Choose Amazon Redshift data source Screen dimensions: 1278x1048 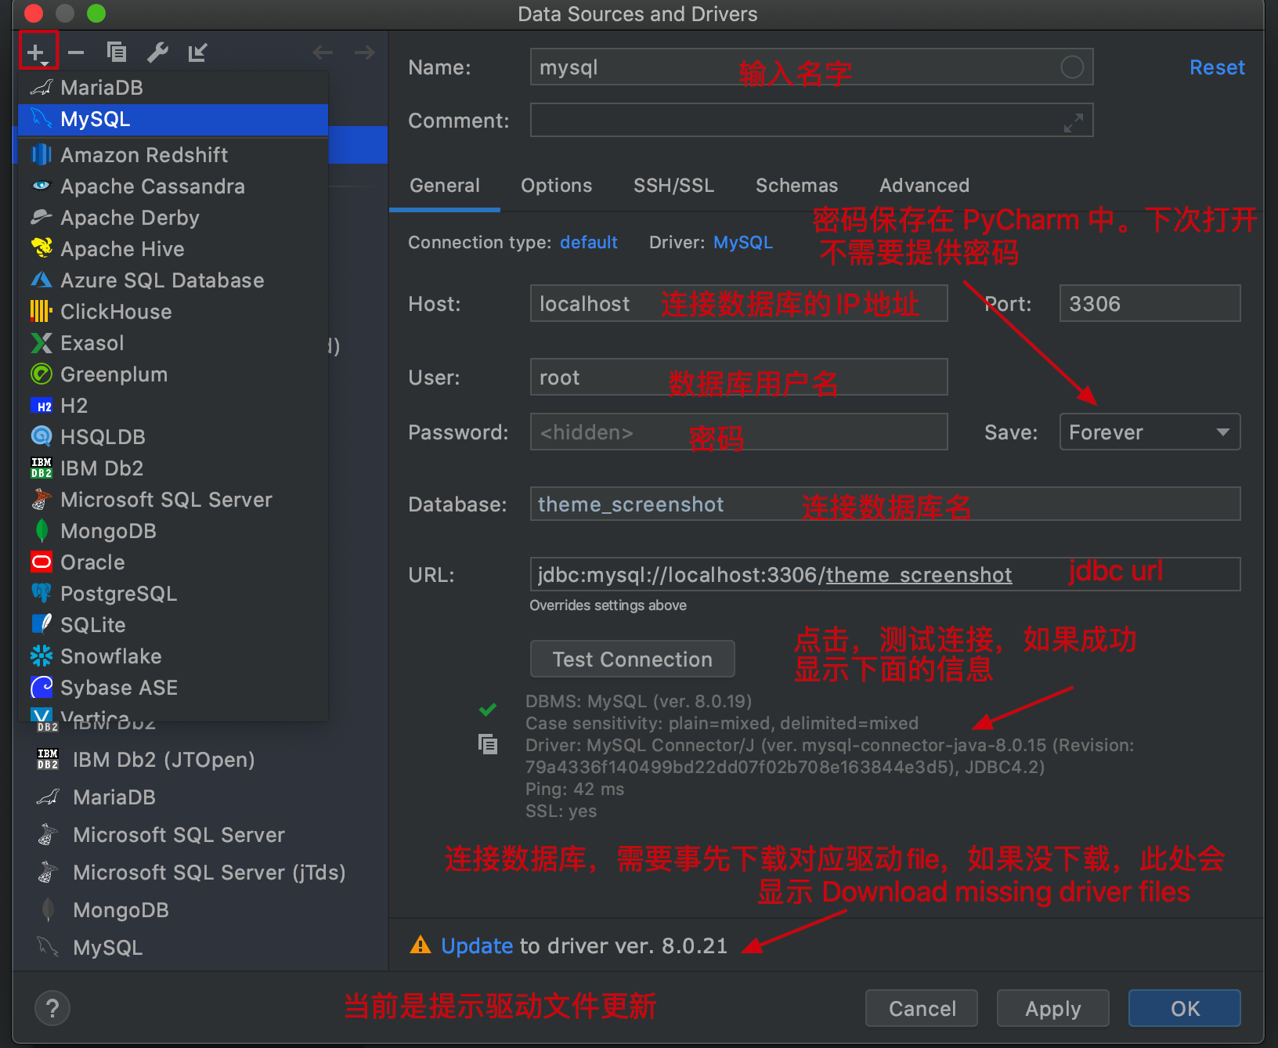coord(173,155)
